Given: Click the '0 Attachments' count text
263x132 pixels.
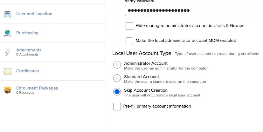Looking at the screenshot, I should click(x=27, y=54).
